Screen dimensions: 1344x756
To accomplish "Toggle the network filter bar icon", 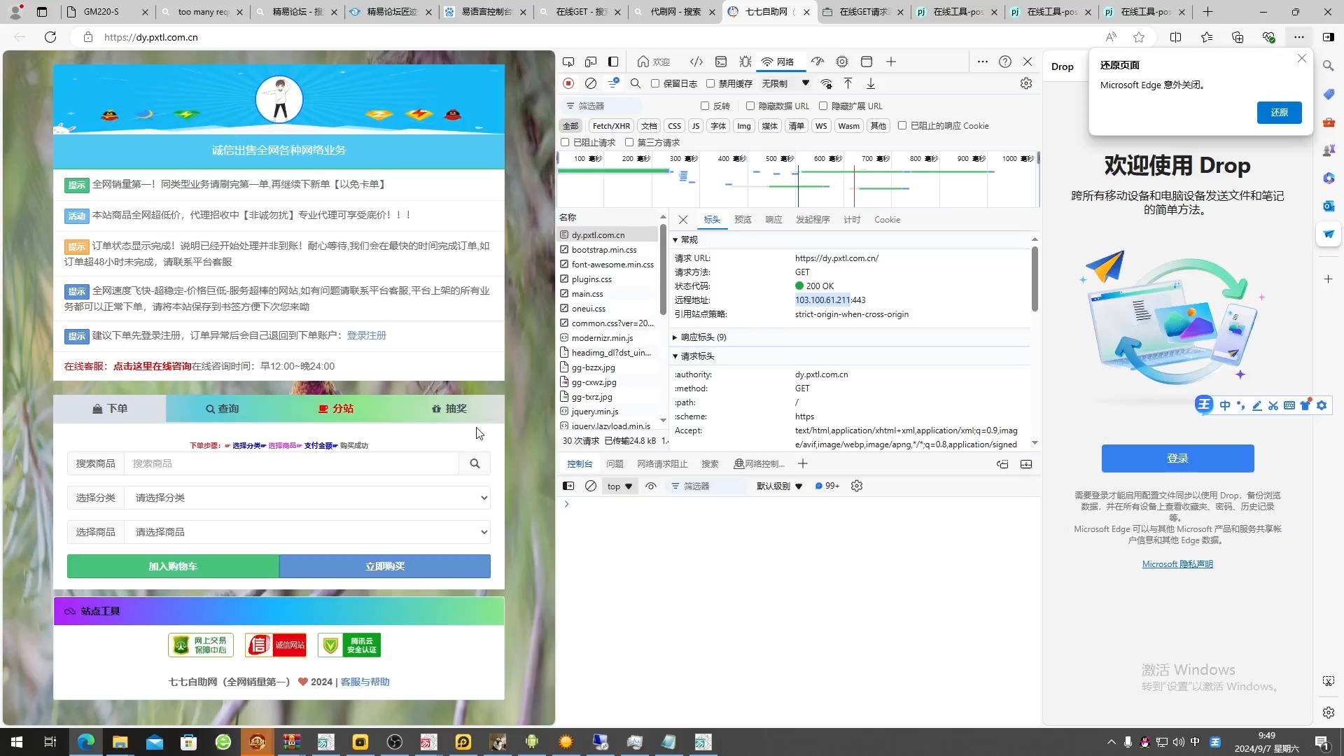I will click(613, 83).
